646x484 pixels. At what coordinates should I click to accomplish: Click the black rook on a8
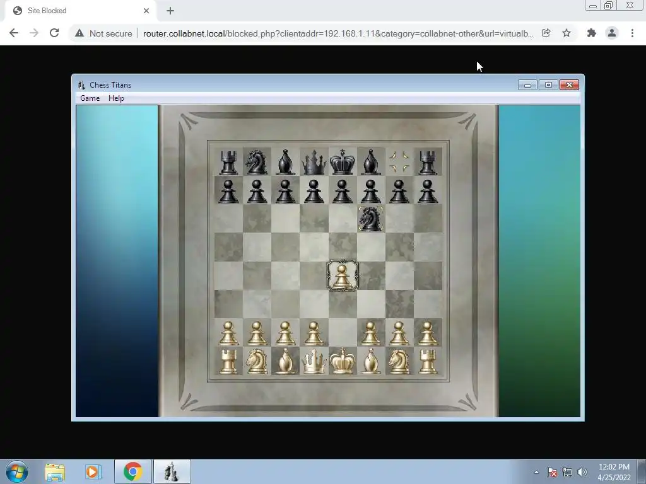click(228, 162)
